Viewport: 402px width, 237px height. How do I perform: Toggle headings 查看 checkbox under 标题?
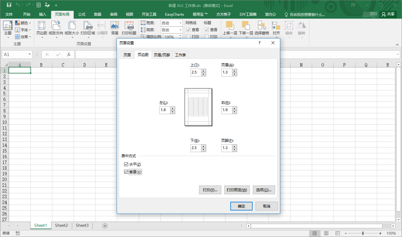coord(207,30)
